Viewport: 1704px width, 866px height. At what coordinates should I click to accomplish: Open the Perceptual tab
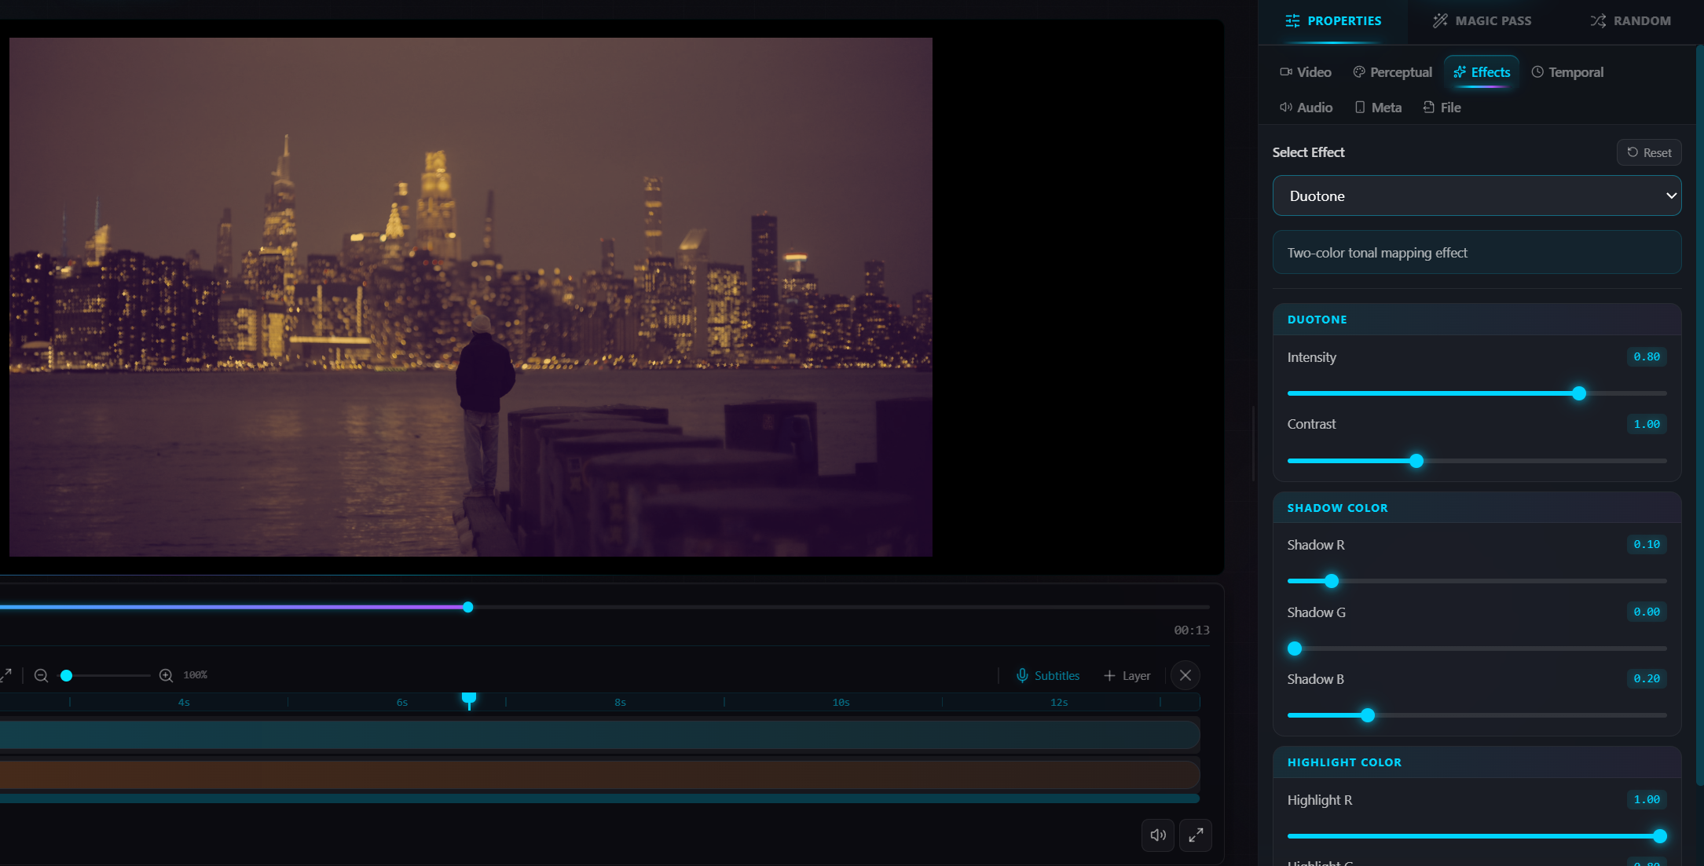(1392, 71)
